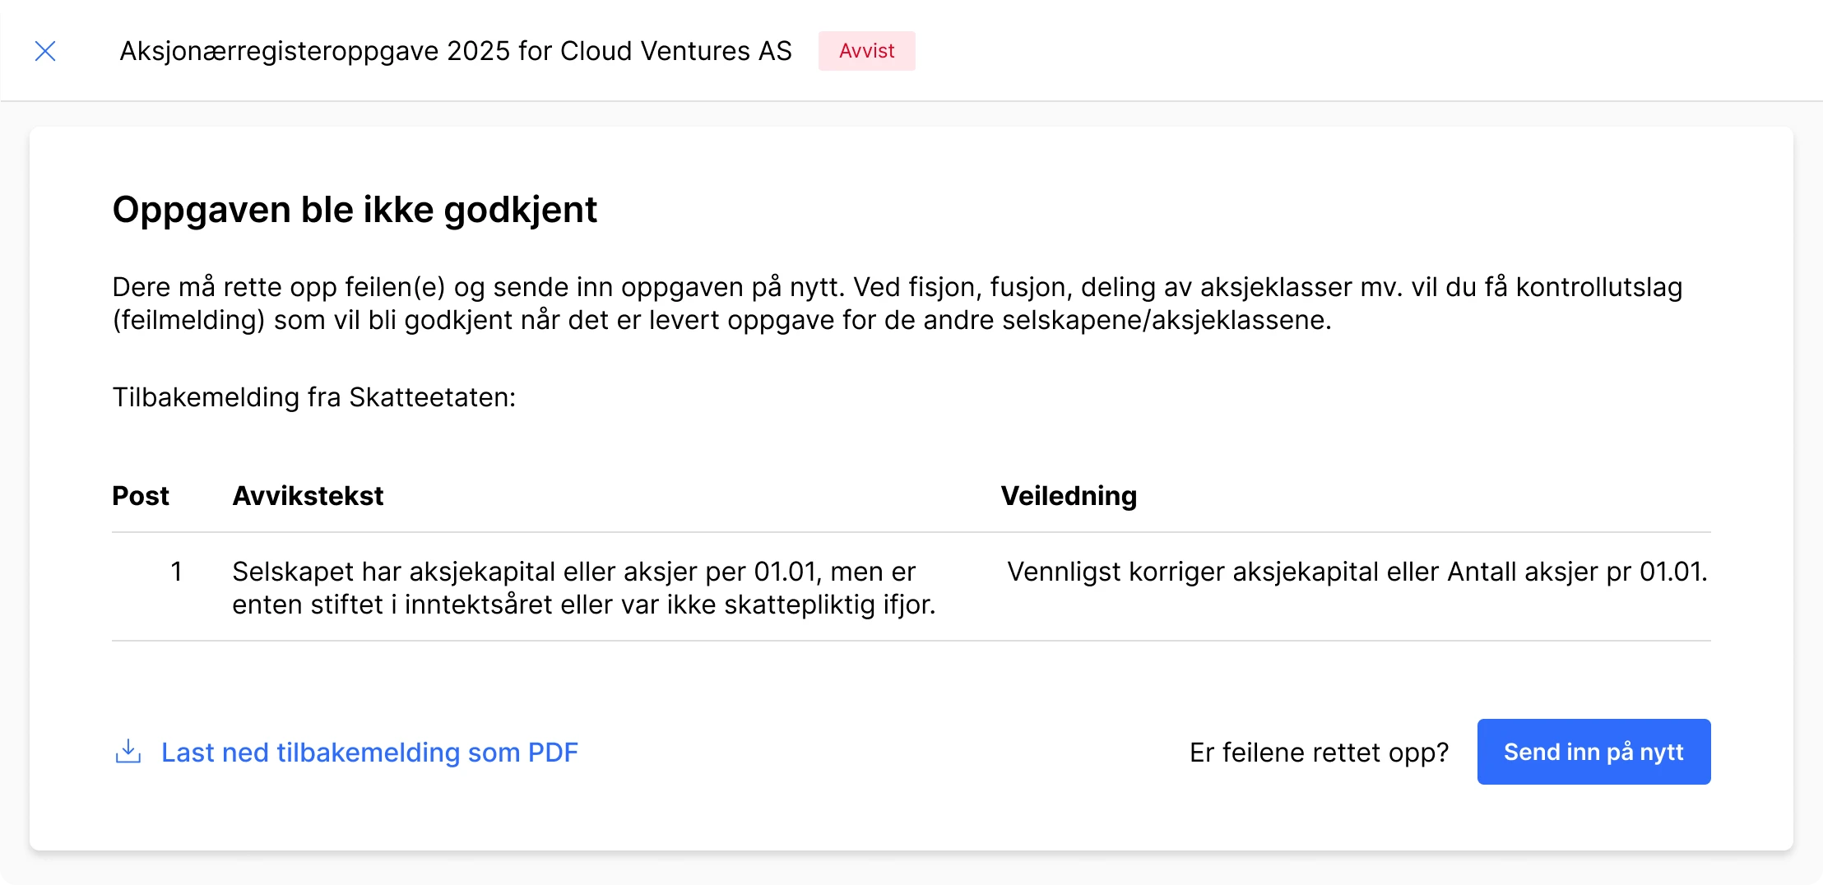Click the 'Post' column header
Screen dimensions: 1823x885
point(141,496)
